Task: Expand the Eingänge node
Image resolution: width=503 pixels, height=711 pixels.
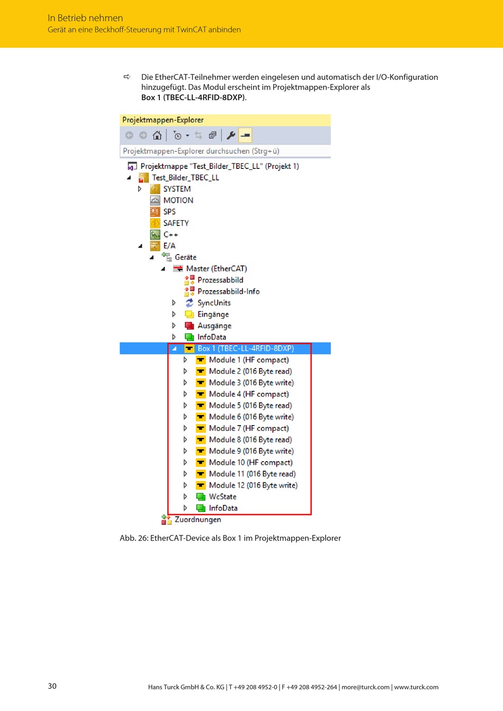Action: click(174, 314)
